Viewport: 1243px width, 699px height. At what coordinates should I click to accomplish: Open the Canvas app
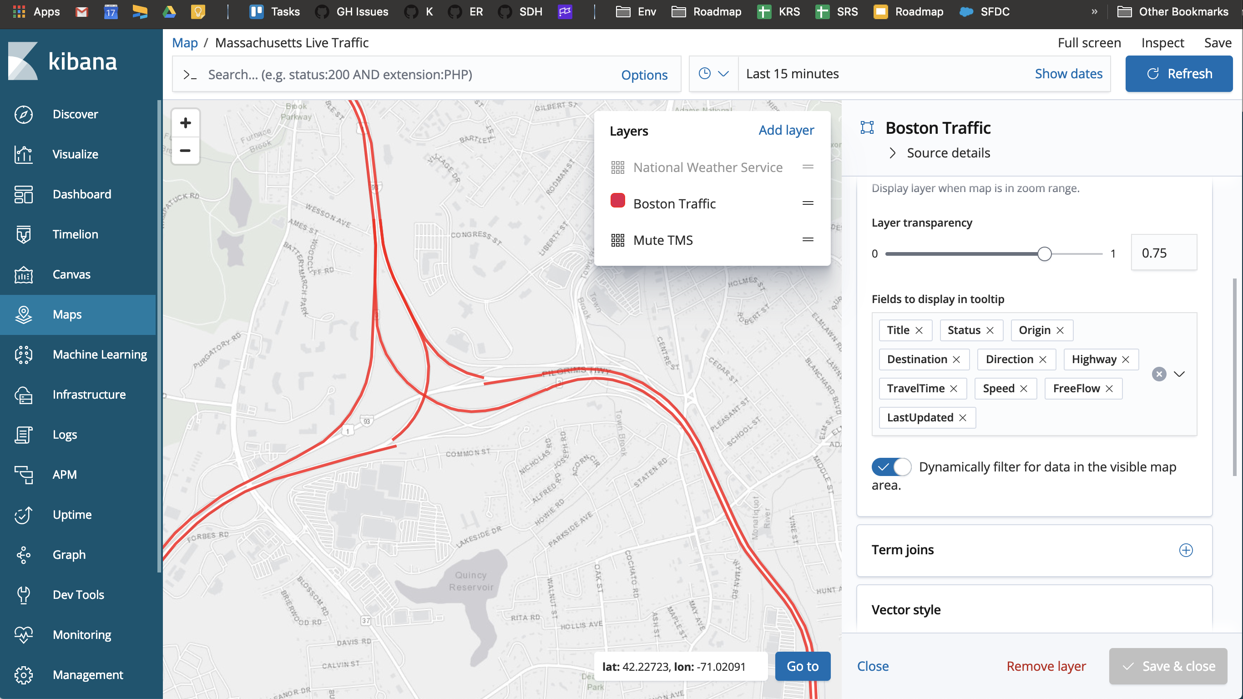point(71,274)
